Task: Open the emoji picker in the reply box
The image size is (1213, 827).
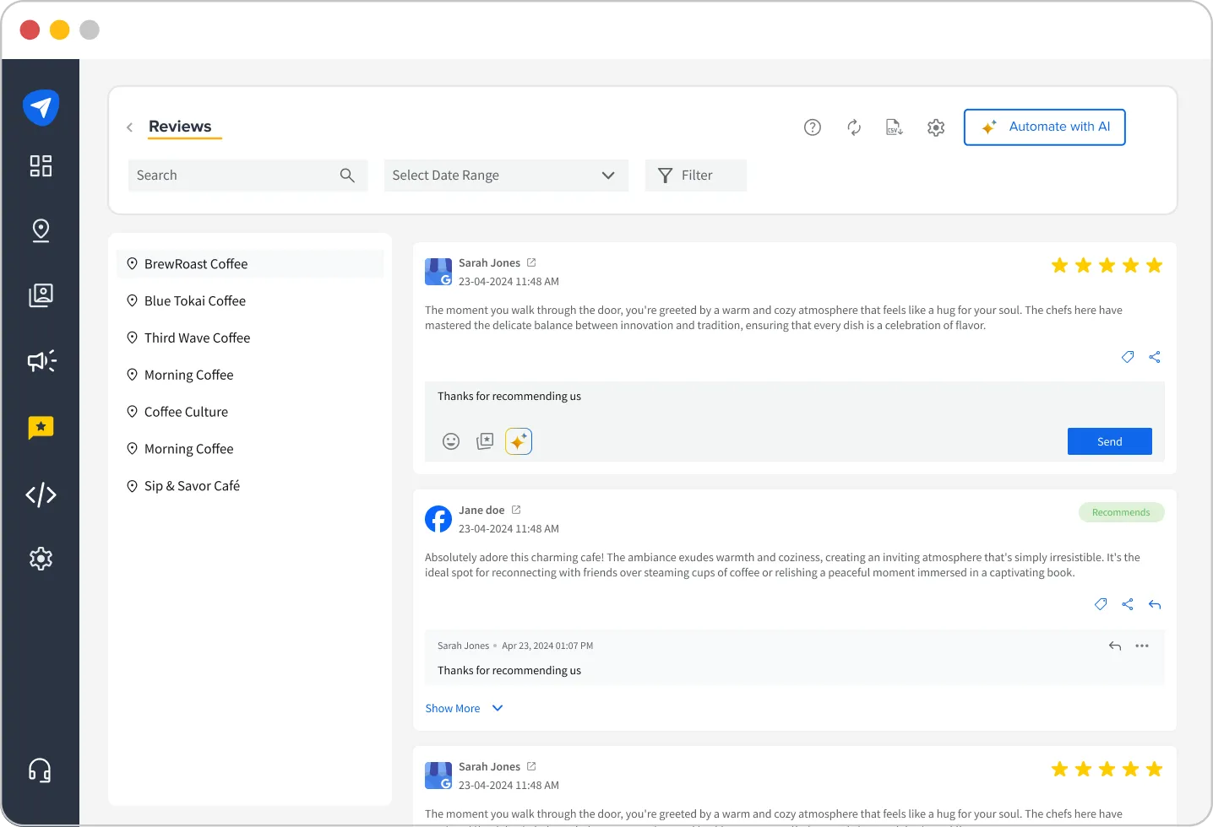Action: tap(451, 441)
